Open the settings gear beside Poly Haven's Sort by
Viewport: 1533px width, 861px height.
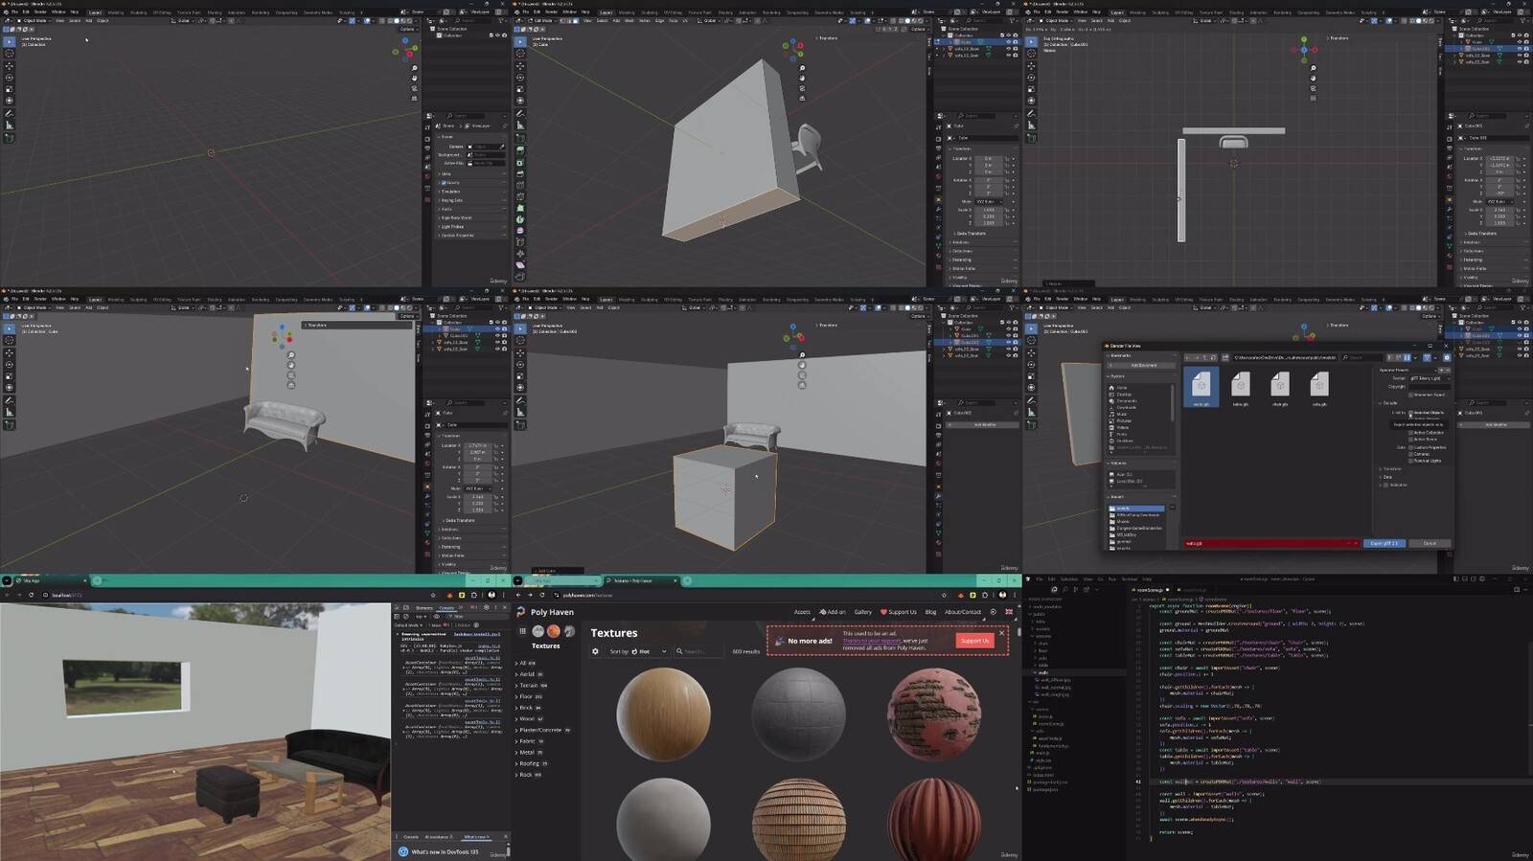pos(595,651)
